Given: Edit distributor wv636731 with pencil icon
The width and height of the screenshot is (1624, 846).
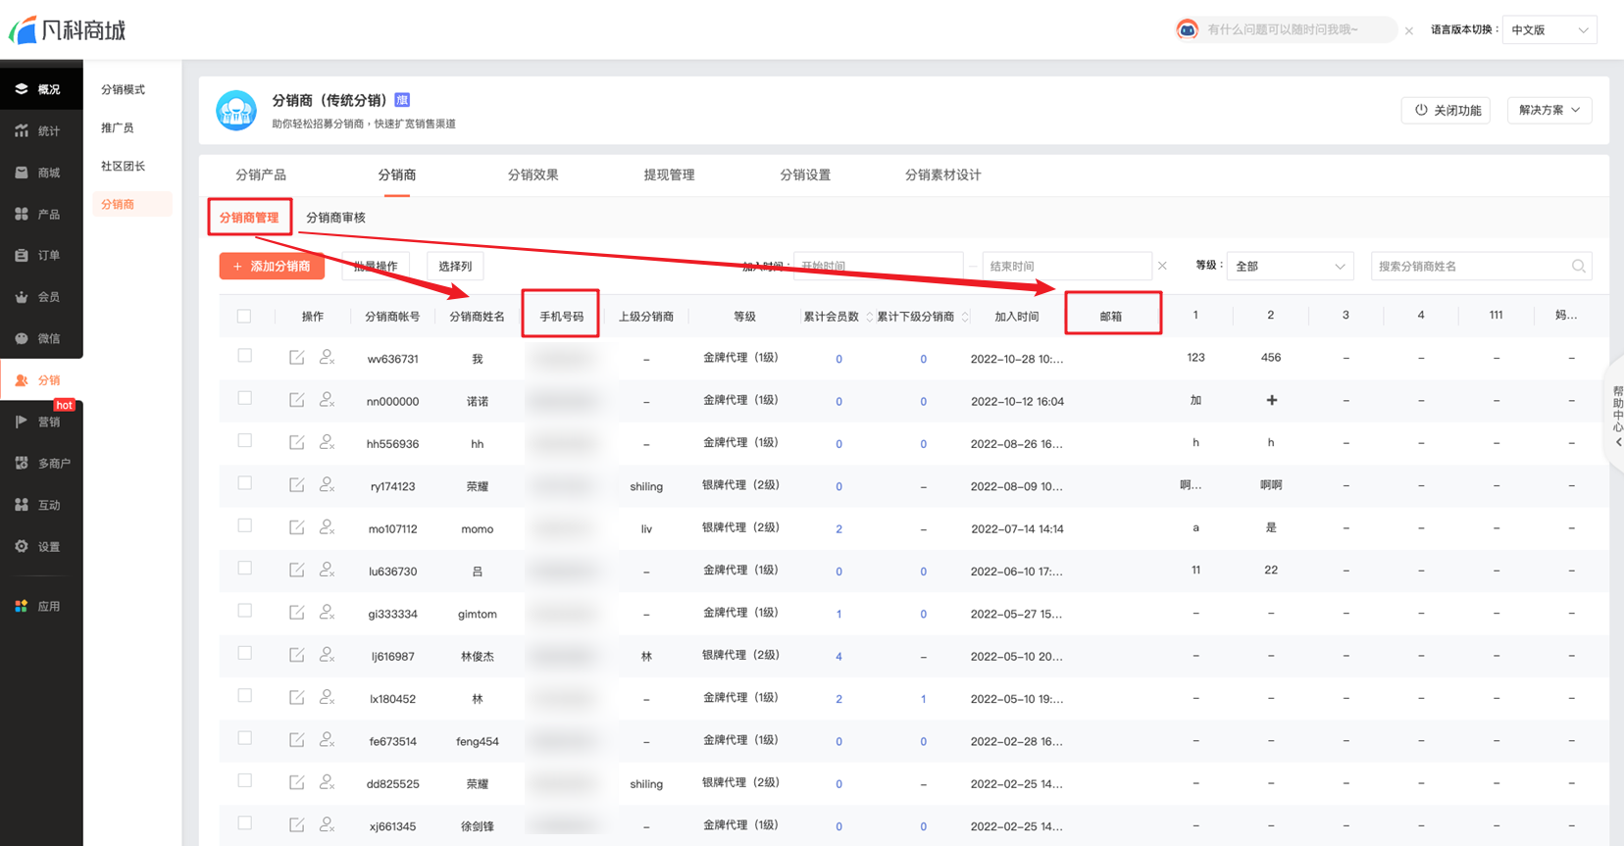Looking at the screenshot, I should click(x=296, y=358).
